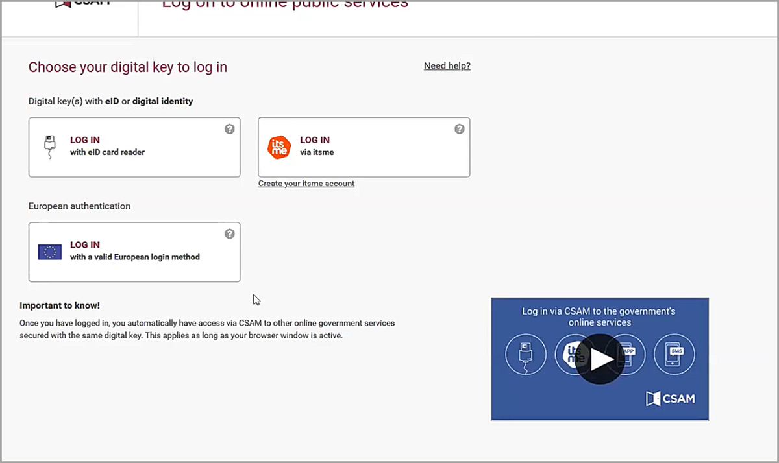Click the card reader icon in the video
The height and width of the screenshot is (463, 779).
525,354
